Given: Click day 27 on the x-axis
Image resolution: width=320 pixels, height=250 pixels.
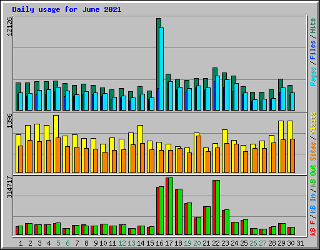Looking at the screenshot, I should pyautogui.click(x=262, y=243).
